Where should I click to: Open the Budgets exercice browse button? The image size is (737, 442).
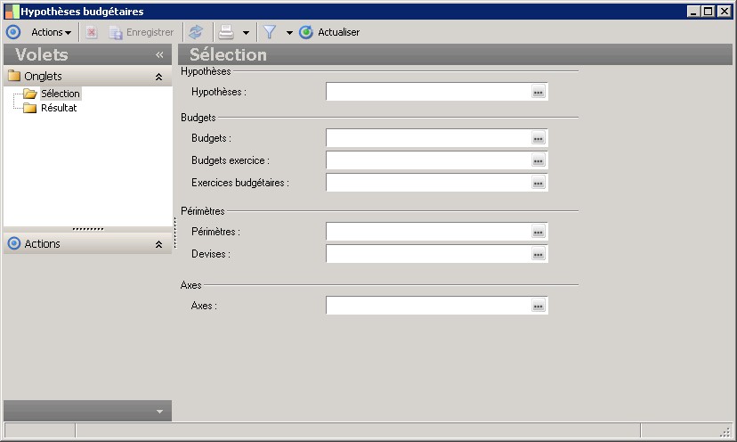coord(539,160)
